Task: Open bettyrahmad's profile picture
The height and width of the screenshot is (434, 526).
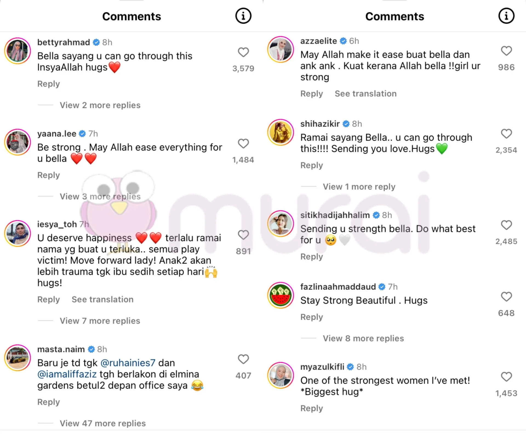Action: click(18, 51)
